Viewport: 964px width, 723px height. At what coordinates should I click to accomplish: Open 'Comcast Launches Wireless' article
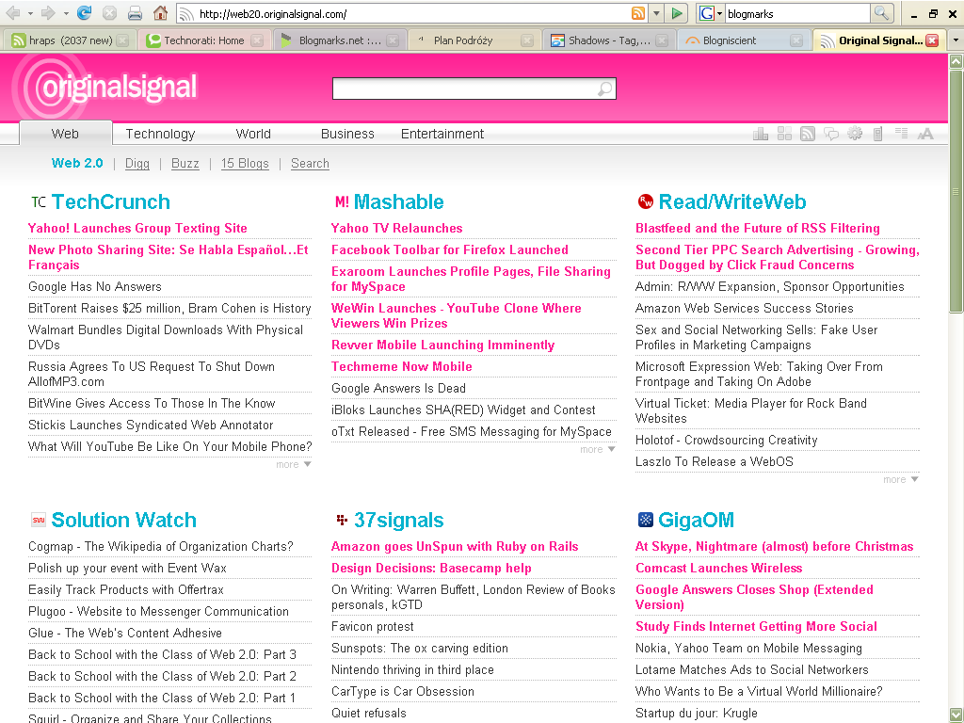tap(718, 568)
